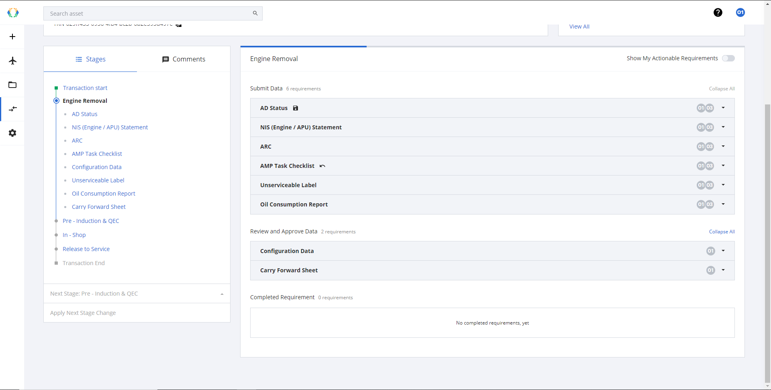Expand the AD Status requirement row
Image resolution: width=771 pixels, height=390 pixels.
pos(723,108)
